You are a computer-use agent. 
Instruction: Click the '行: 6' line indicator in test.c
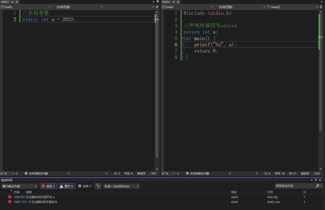click(x=267, y=173)
